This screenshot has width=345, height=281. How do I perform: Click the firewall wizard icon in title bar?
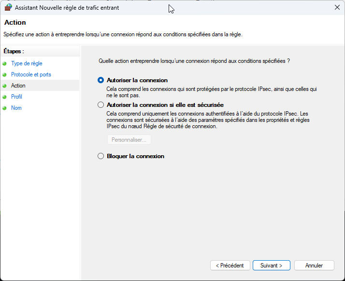click(x=8, y=8)
